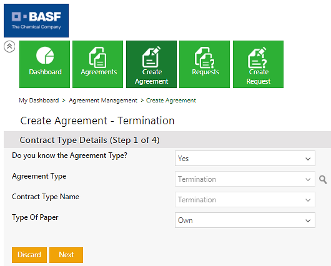Click the chevron arrow of the Own dropdown
This screenshot has width=331, height=266.
click(x=308, y=220)
